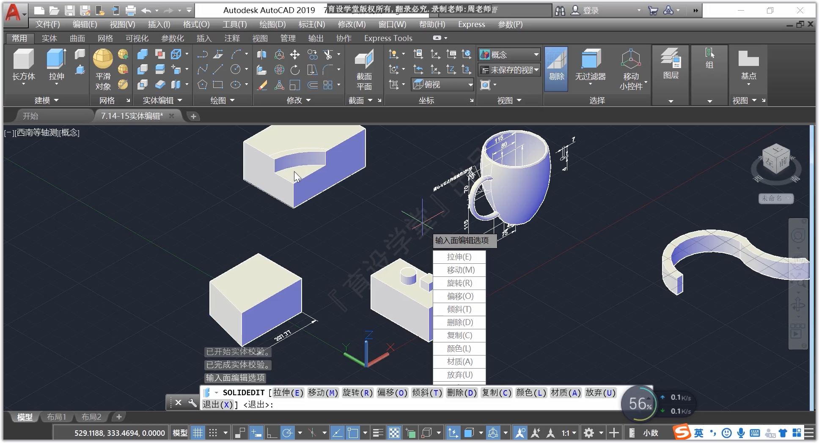Toggle annotation visibility icon in status bar
Screen dimensions: 819x443
[520, 432]
